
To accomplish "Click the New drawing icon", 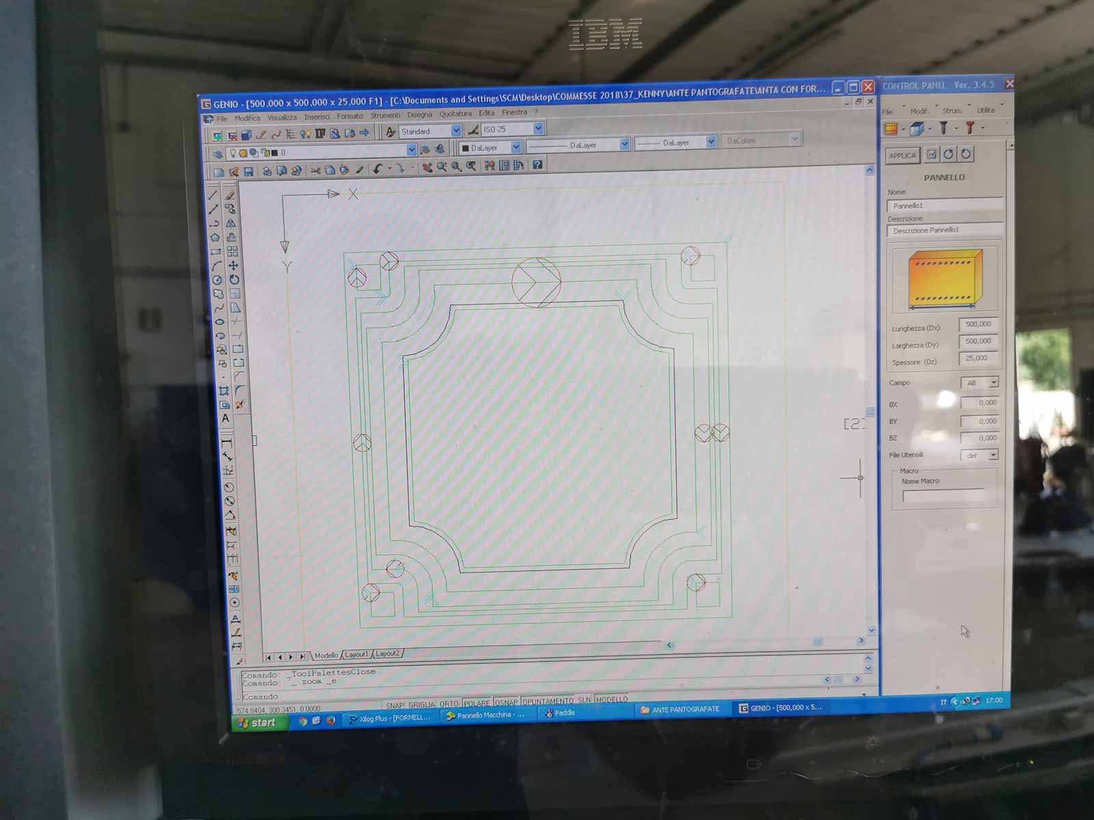I will [x=219, y=172].
